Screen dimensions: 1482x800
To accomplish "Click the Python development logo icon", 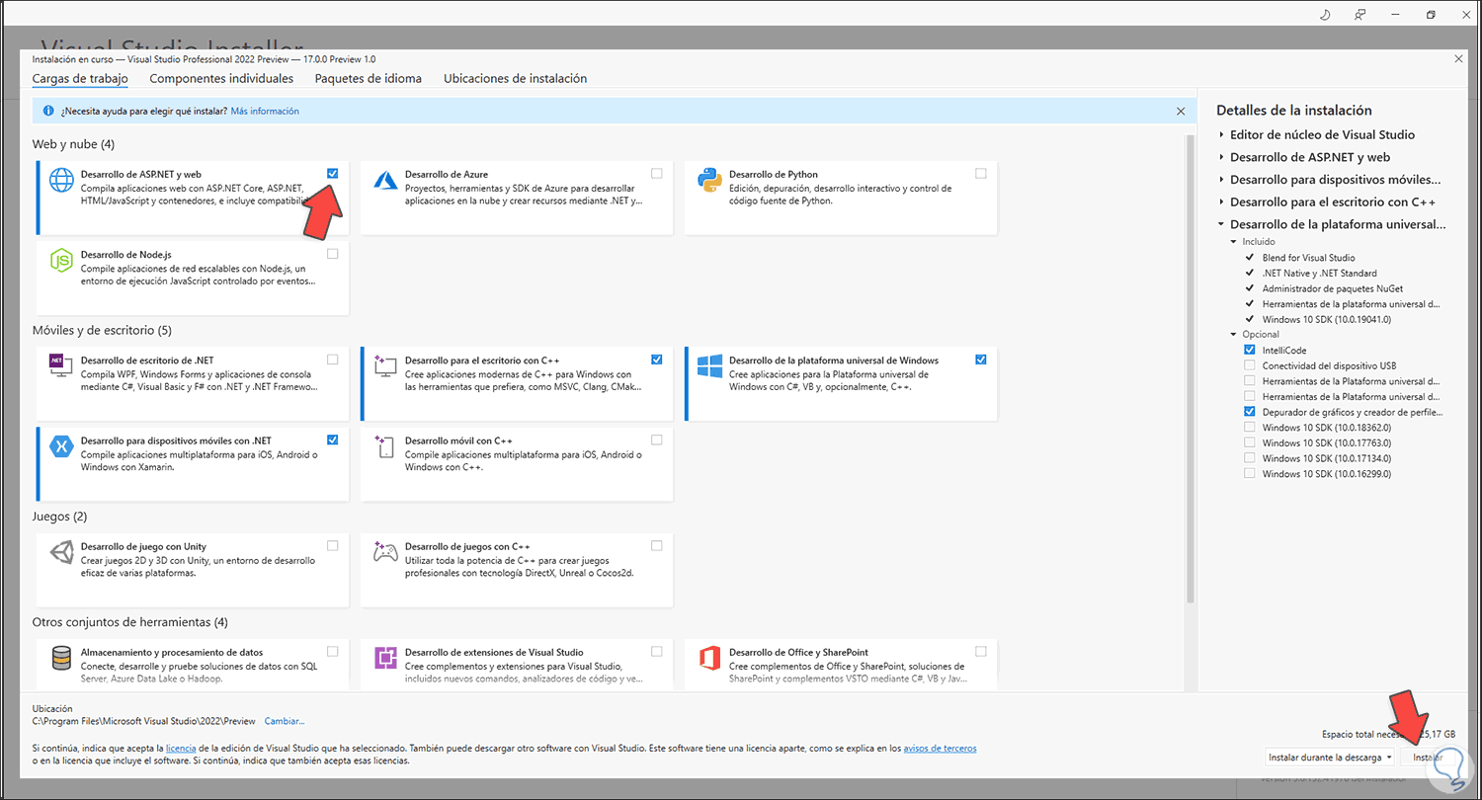I will click(709, 180).
